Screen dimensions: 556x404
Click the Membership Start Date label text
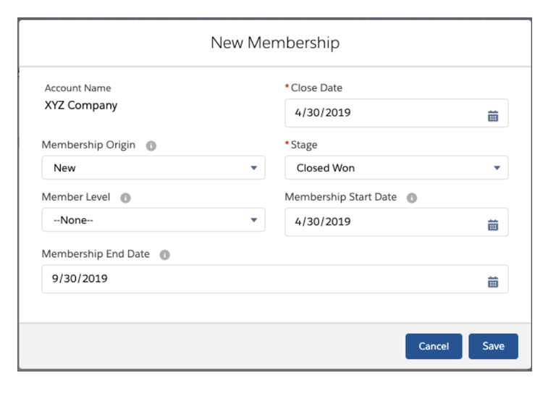tap(340, 197)
